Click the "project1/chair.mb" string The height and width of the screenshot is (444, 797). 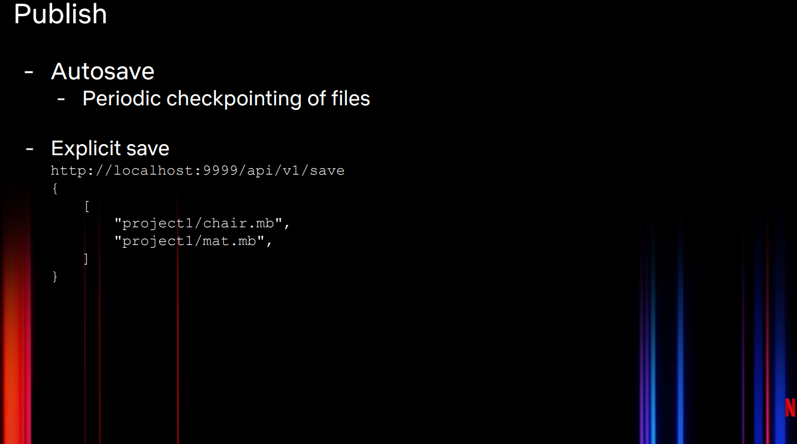(202, 223)
